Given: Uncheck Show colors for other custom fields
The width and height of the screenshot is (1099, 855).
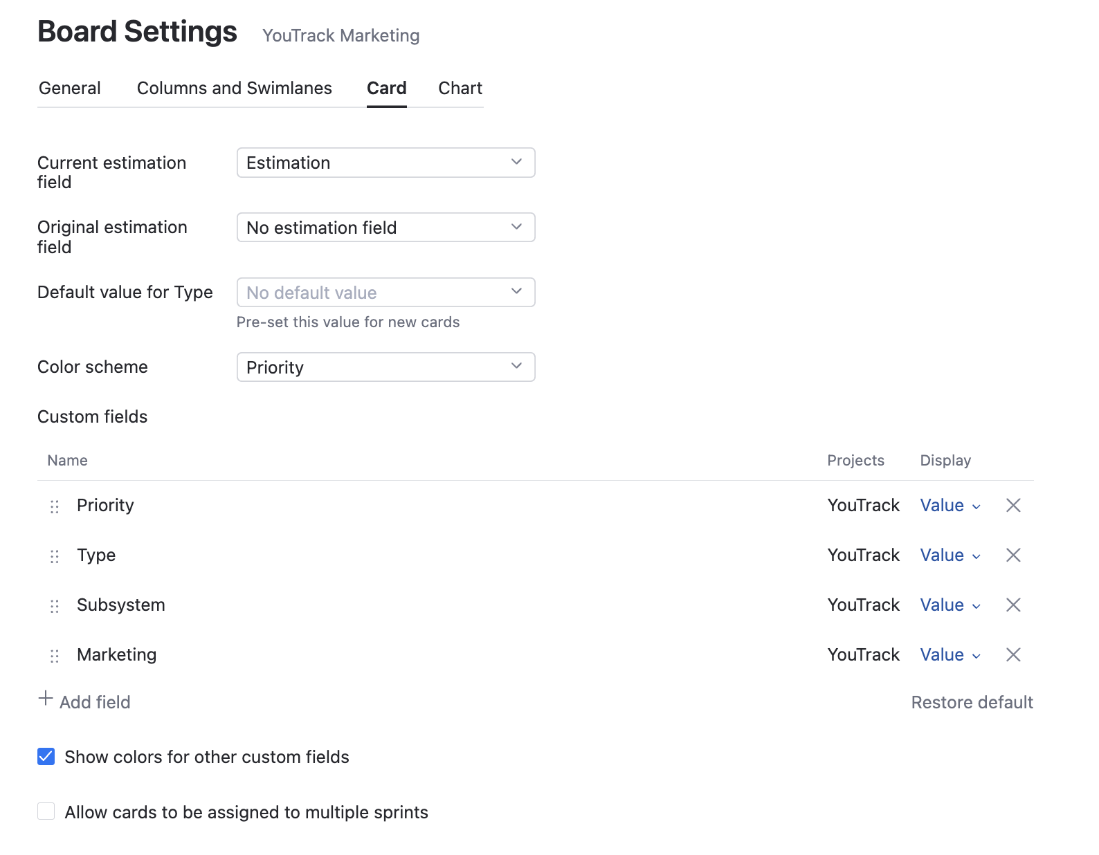Looking at the screenshot, I should [46, 757].
